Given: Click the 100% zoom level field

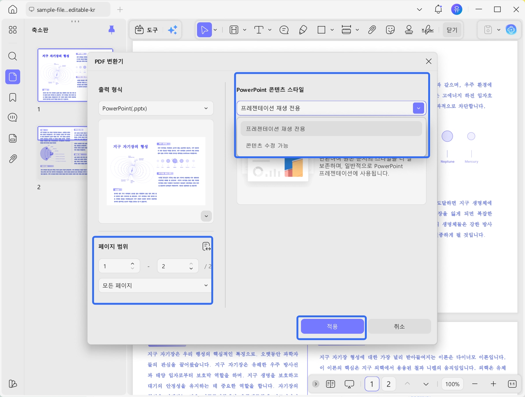Looking at the screenshot, I should [x=452, y=384].
